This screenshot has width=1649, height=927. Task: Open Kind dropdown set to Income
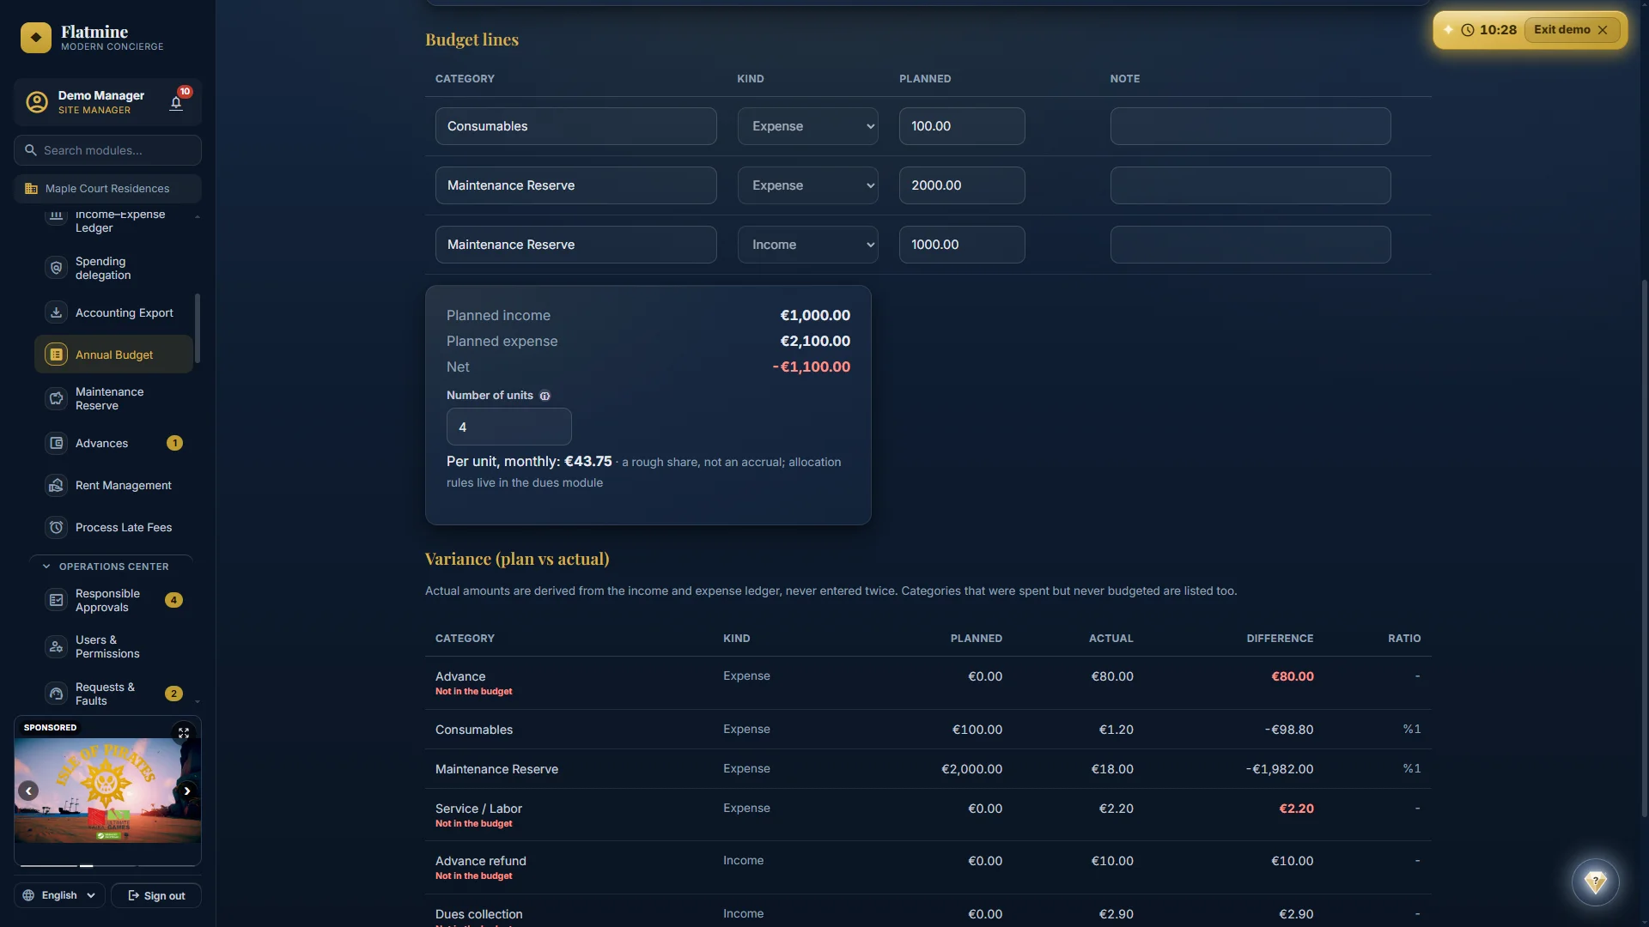pos(807,245)
